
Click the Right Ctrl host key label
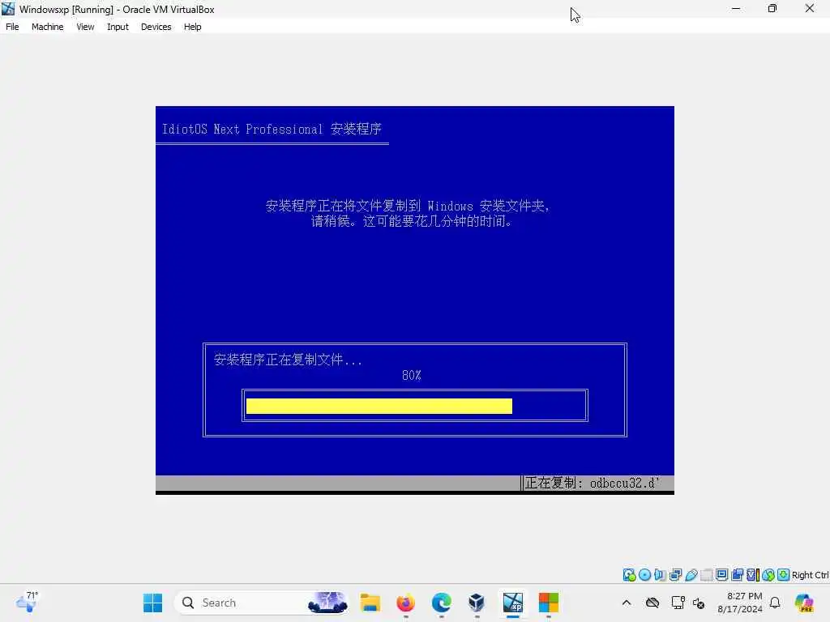pos(810,575)
